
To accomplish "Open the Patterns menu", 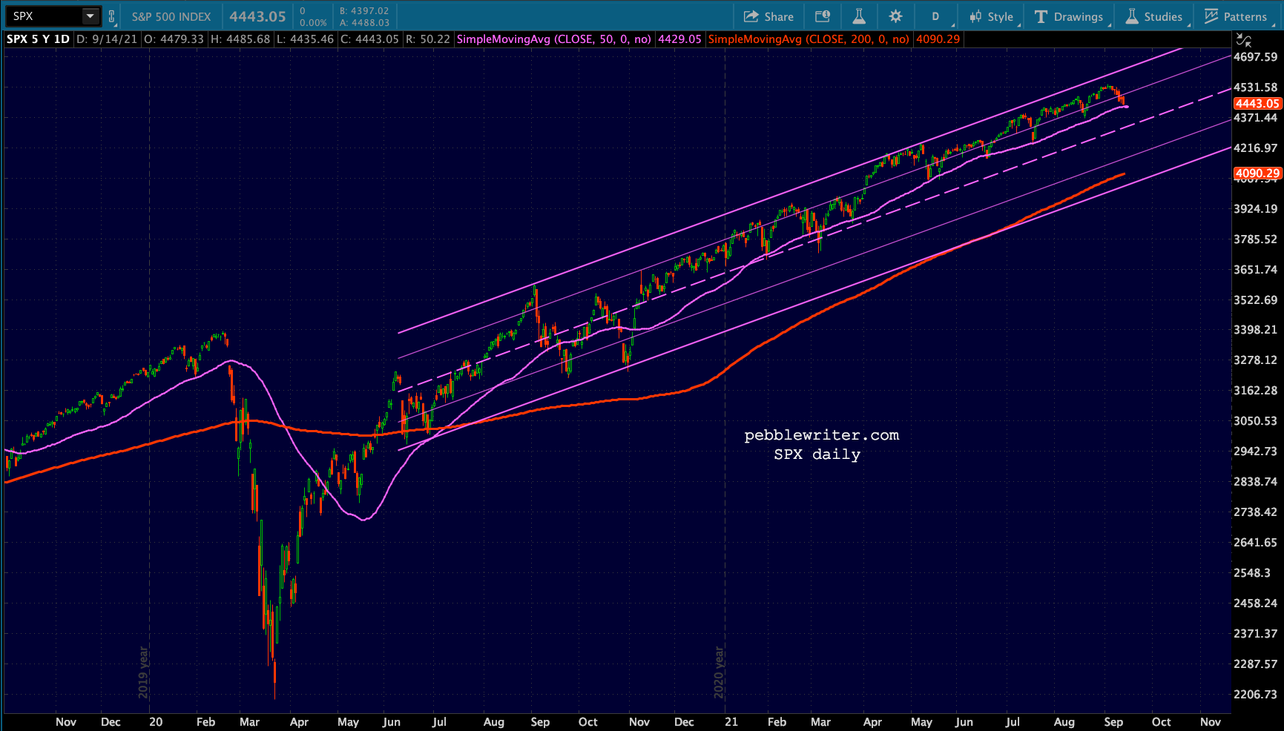I will click(1236, 16).
